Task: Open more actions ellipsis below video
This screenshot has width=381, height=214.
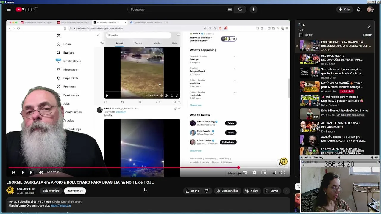Action: 286,191
